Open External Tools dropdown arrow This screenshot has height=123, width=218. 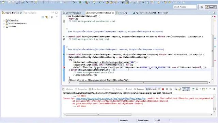coord(90,2)
